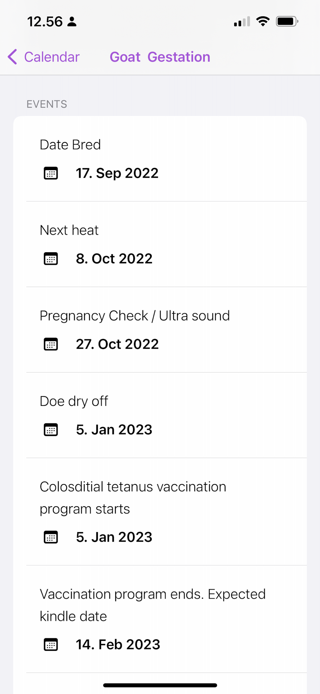Go back to Calendar
This screenshot has height=694, width=320.
click(52, 57)
